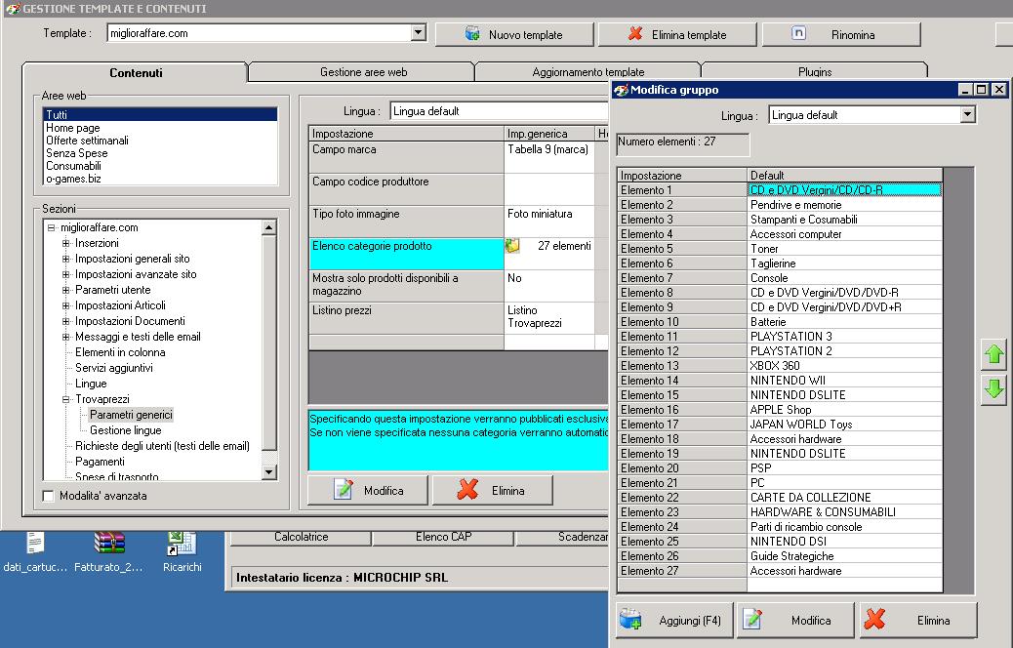Image resolution: width=1013 pixels, height=648 pixels.
Task: Enable the Modalita' avanzata checkbox
Action: coord(48,496)
